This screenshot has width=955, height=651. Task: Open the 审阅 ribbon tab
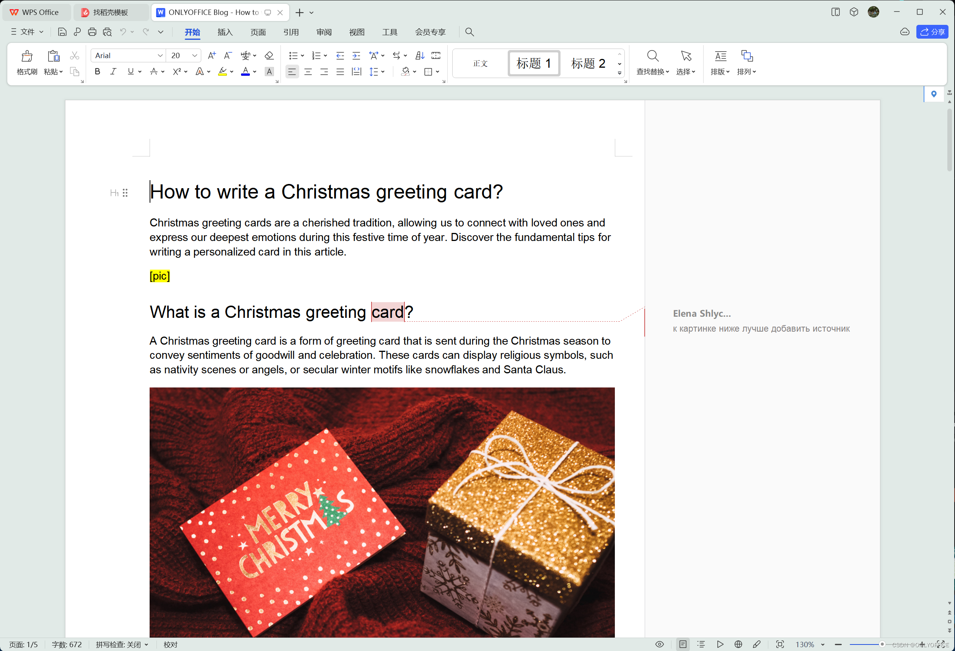(x=323, y=32)
